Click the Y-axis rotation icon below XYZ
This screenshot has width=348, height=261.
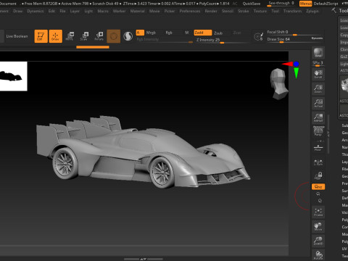click(318, 194)
